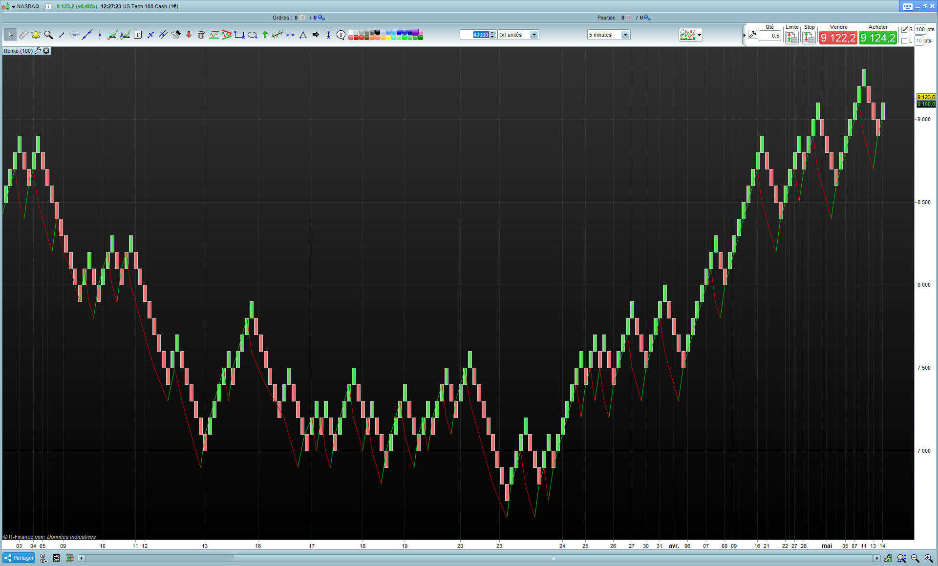Click the Qté quantity input field
Screen dimensions: 938x566
pos(770,36)
